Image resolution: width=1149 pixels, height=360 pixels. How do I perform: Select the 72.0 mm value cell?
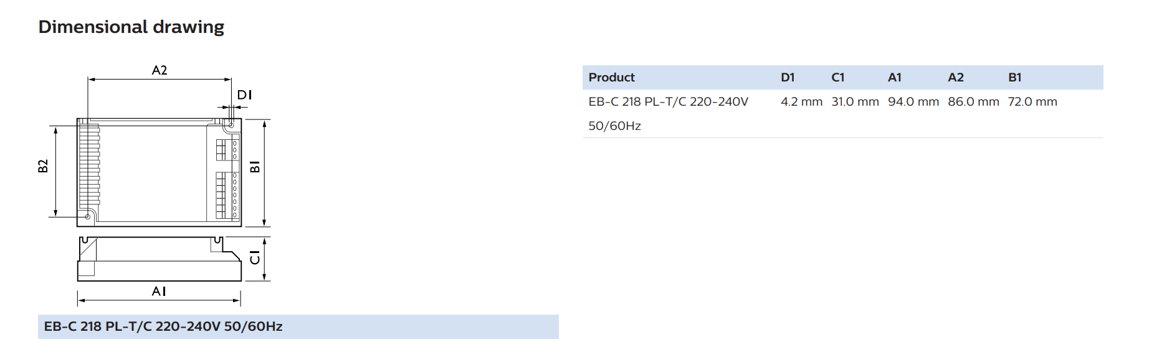(x=1032, y=101)
